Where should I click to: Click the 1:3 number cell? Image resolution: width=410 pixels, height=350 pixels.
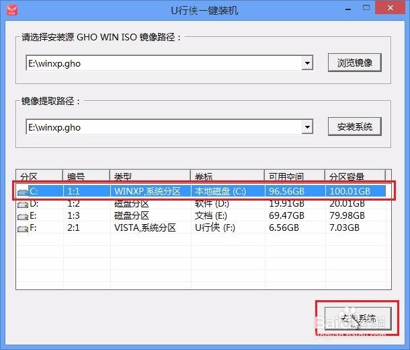73,215
